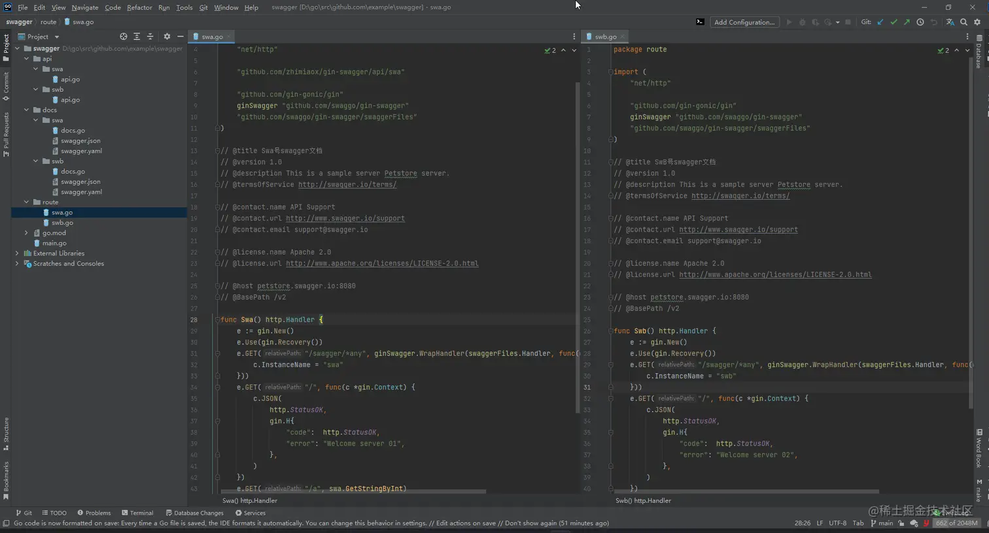
Task: Open the terminal icon beside Add Configuration
Action: coord(700,22)
